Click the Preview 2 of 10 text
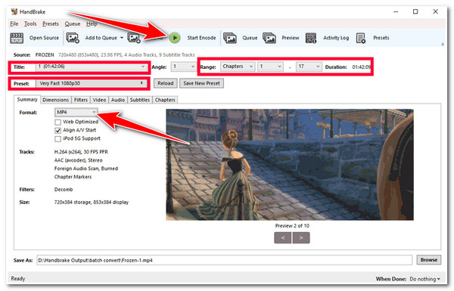Image resolution: width=454 pixels, height=291 pixels. [292, 226]
